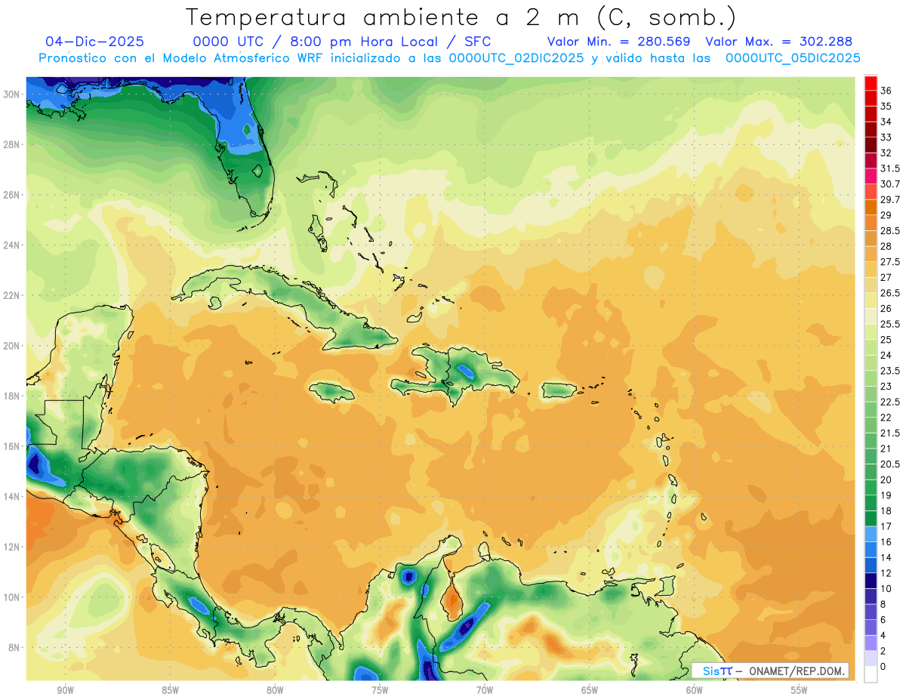Click the '18N' latitude label

click(x=12, y=396)
